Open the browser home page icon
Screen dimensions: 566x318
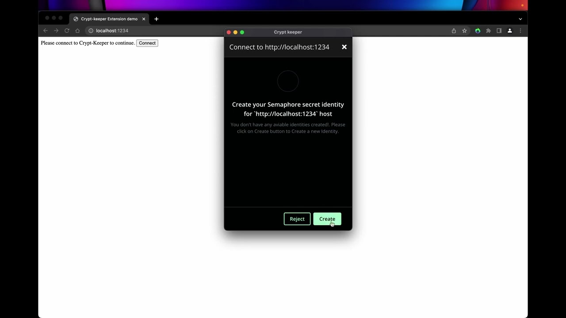(77, 30)
